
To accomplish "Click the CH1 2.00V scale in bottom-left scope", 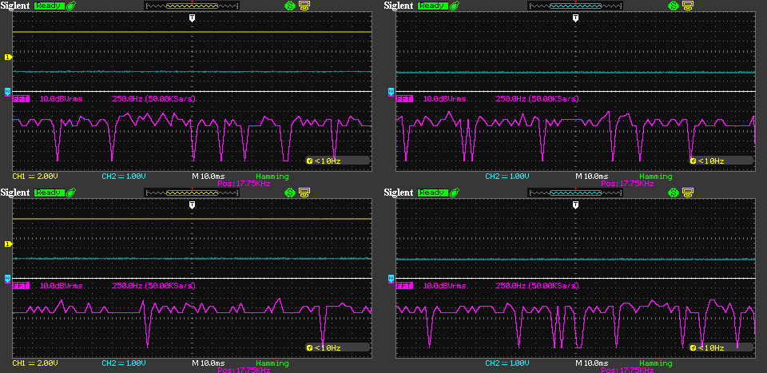I will tap(35, 363).
